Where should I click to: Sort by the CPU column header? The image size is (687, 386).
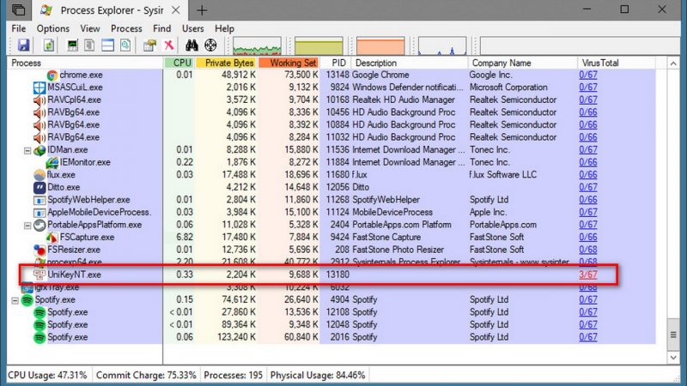click(179, 63)
